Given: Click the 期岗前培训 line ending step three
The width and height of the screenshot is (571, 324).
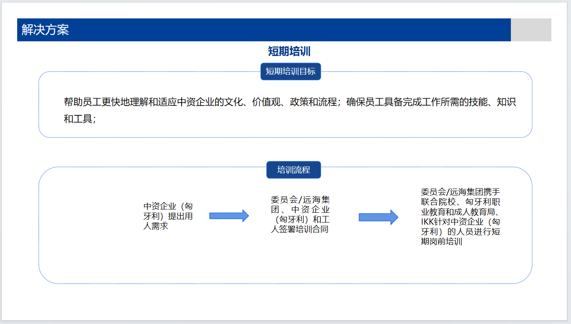Looking at the screenshot, I should (441, 241).
